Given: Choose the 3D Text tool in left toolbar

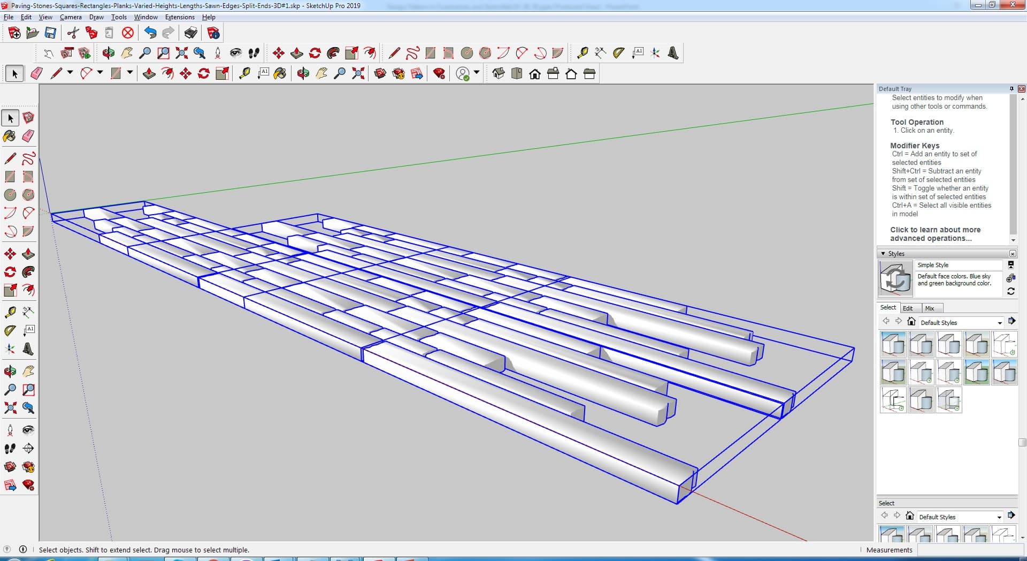Looking at the screenshot, I should pos(28,350).
